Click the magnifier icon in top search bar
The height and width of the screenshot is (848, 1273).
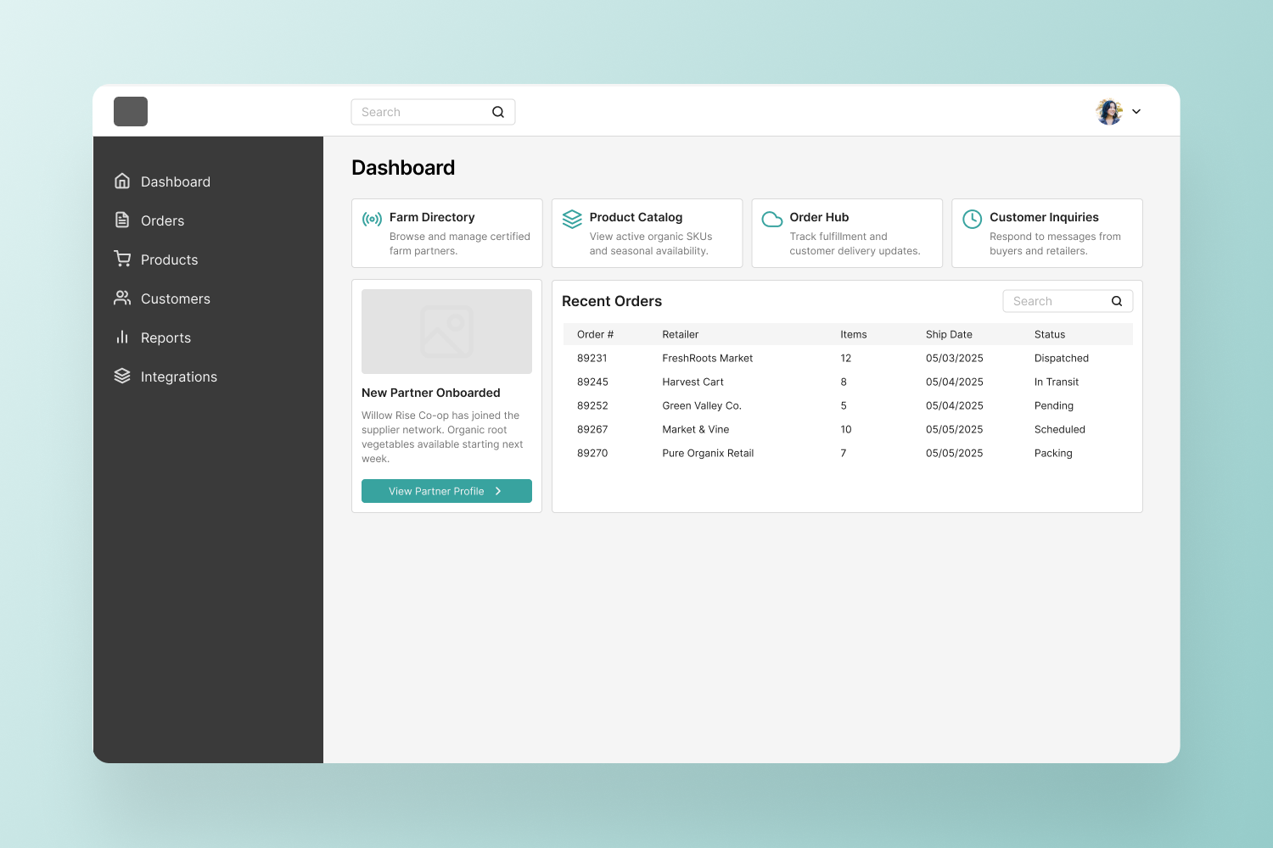coord(498,112)
